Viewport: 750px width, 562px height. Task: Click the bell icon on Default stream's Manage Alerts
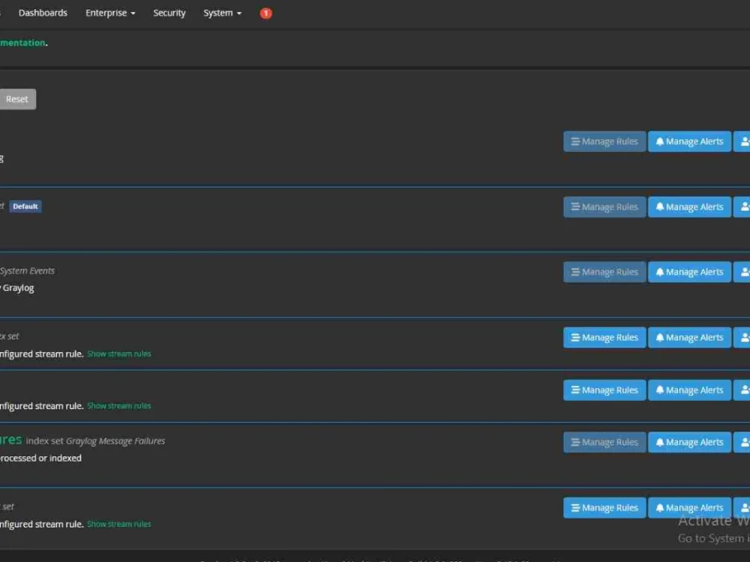click(x=659, y=207)
